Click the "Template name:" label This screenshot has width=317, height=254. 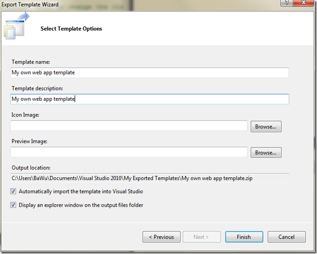(30, 62)
